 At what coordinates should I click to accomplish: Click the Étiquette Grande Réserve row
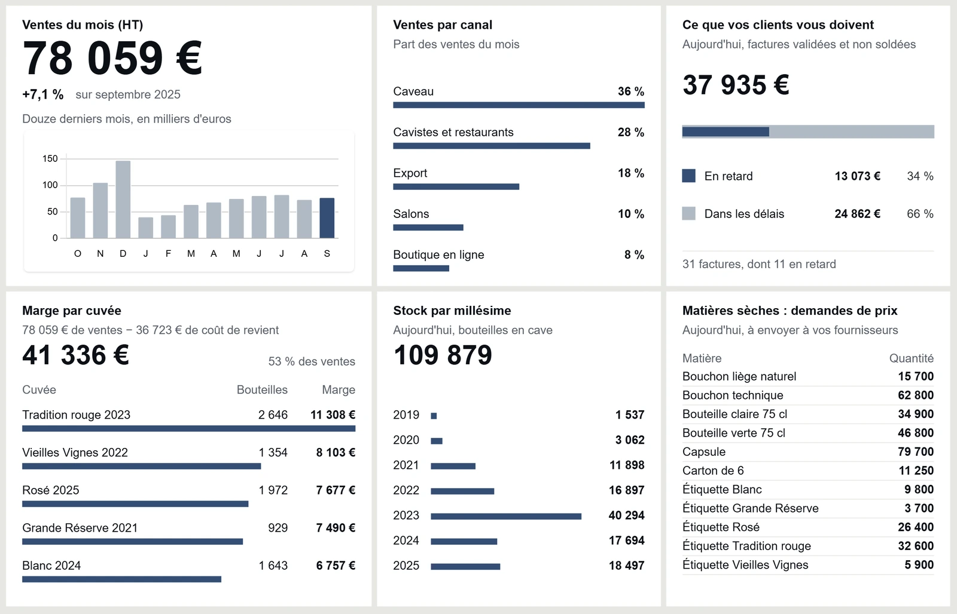(x=808, y=508)
